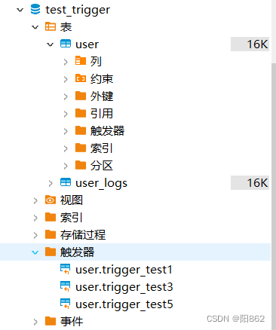Collapse the user table node

[51, 44]
